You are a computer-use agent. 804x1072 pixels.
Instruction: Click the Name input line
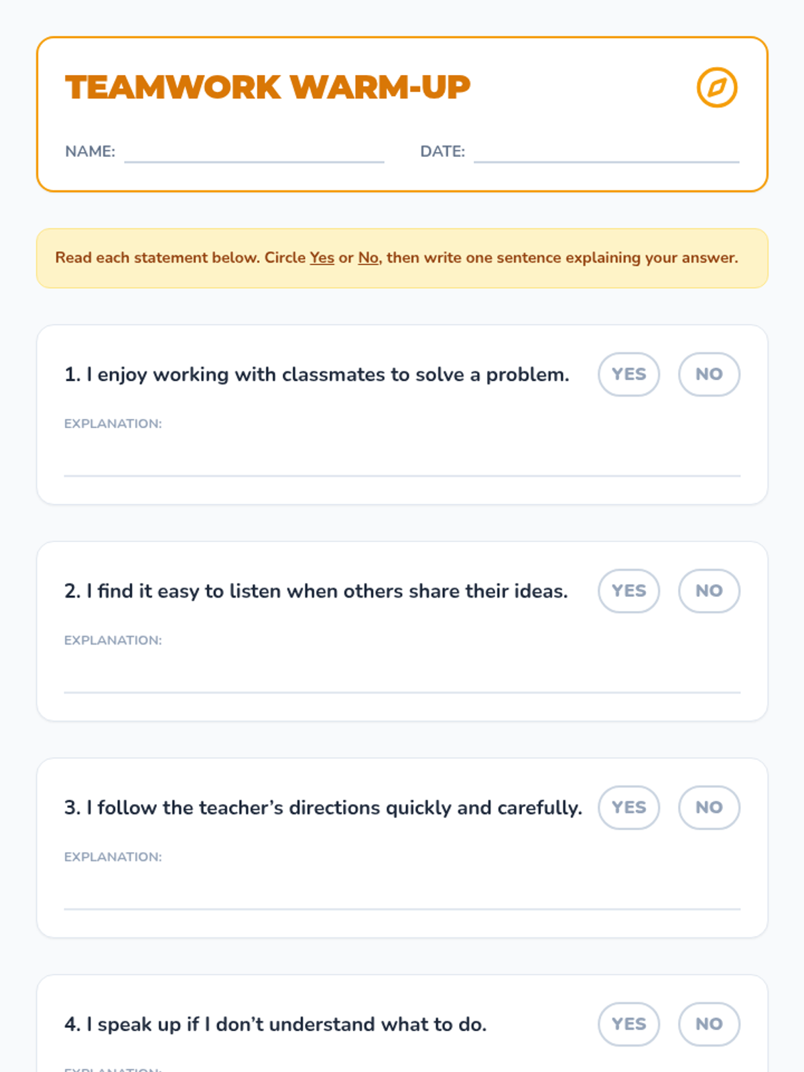254,153
